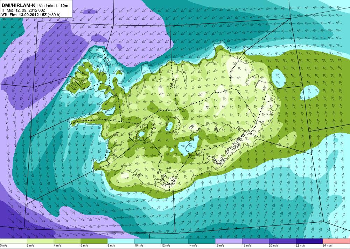Click the 'DMI/HIRLAM-K' model title
350x249 pixels.
pyautogui.click(x=19, y=5)
